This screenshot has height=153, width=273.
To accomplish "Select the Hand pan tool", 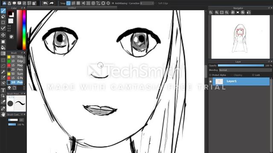I will (x=3, y=114).
